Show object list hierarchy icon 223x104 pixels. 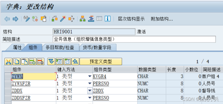pos(82,19)
